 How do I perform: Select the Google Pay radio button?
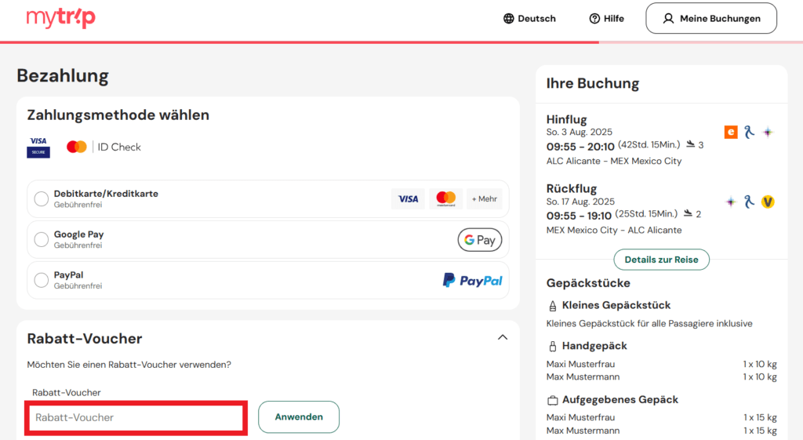click(x=42, y=239)
